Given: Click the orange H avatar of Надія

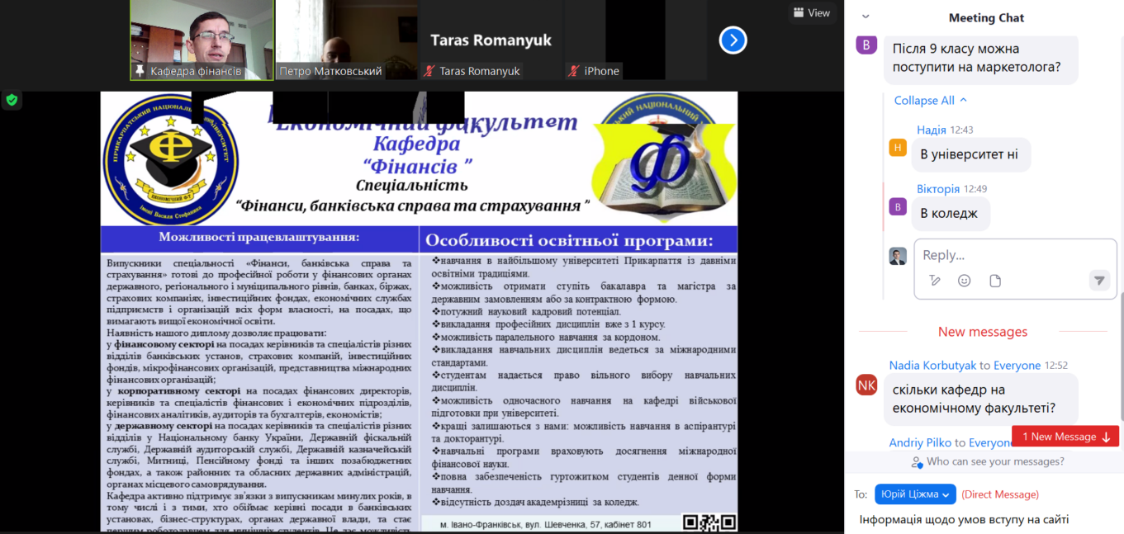Looking at the screenshot, I should [898, 148].
